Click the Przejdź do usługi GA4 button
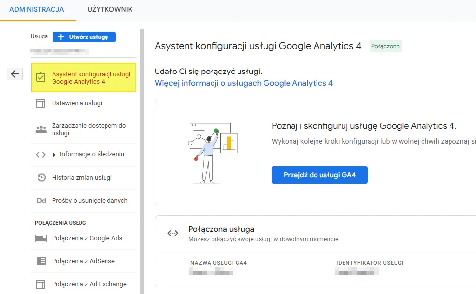Screen dimensions: 476x294 [319, 175]
